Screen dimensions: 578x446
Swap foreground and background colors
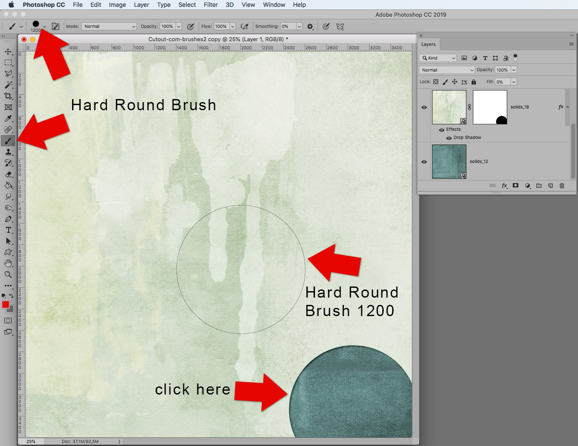(11, 295)
